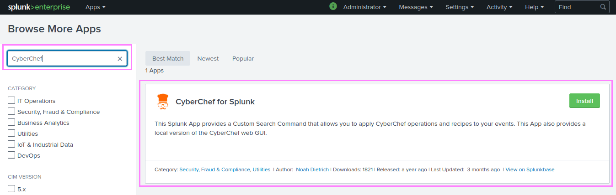
Task: Click the green info status icon
Action: click(333, 6)
